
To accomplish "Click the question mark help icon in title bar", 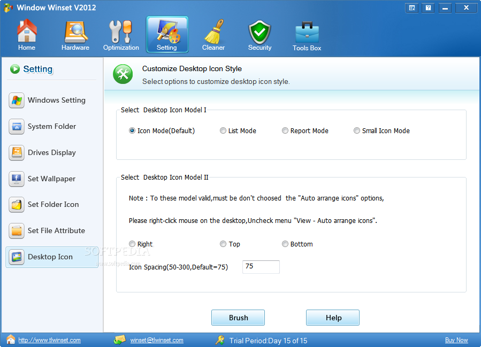I will tap(428, 8).
